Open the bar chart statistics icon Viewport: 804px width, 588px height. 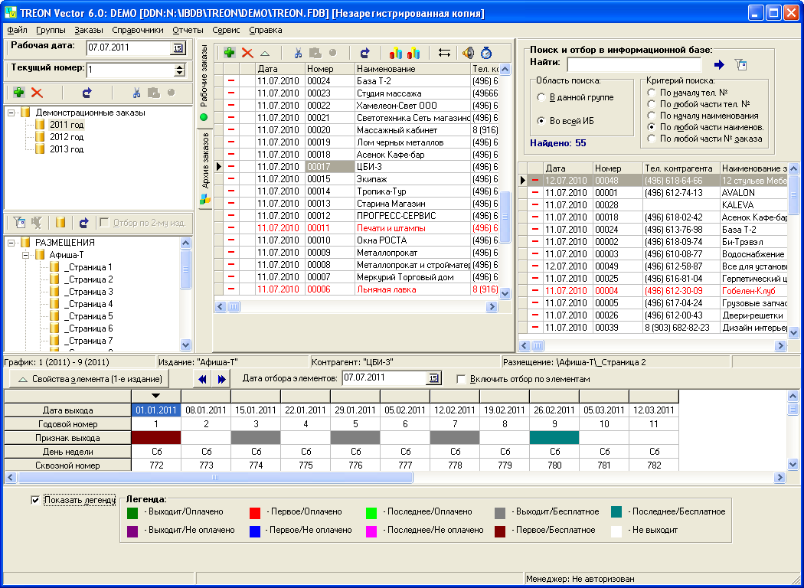(395, 53)
